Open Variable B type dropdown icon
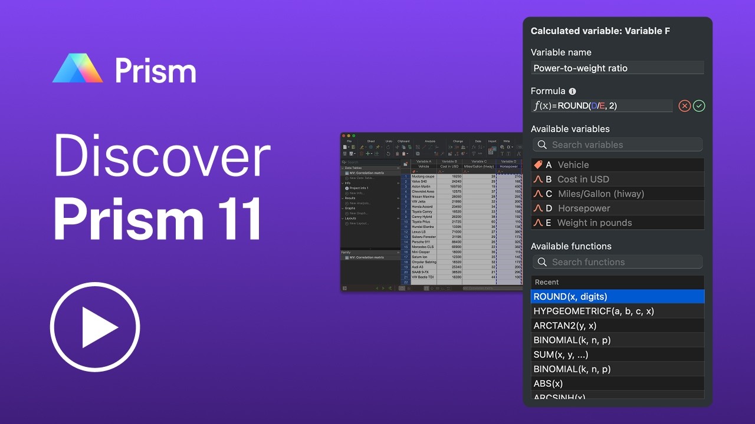Viewport: 755px width, 424px height. (440, 171)
